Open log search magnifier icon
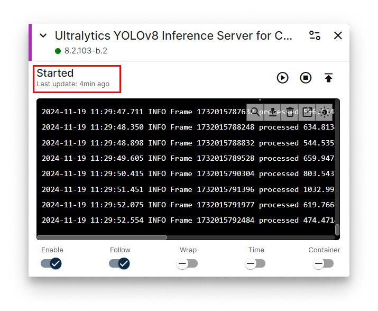Image resolution: width=378 pixels, height=311 pixels. point(255,112)
